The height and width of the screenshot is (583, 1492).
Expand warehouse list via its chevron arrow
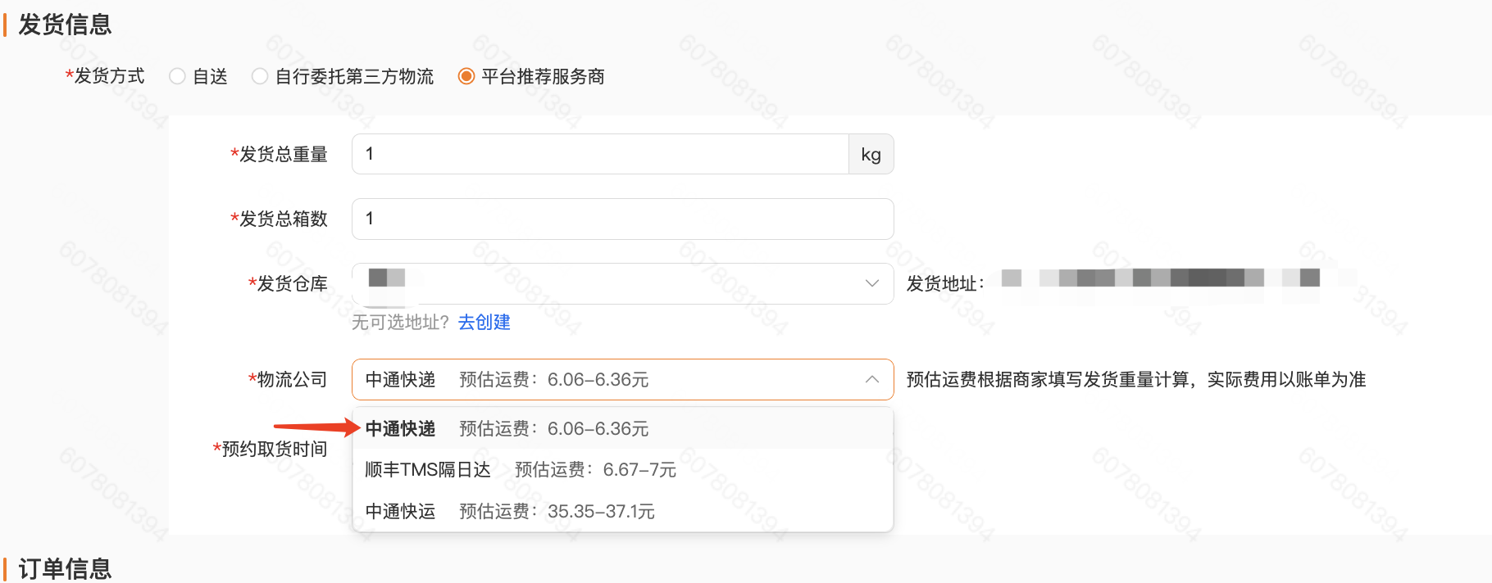[872, 283]
